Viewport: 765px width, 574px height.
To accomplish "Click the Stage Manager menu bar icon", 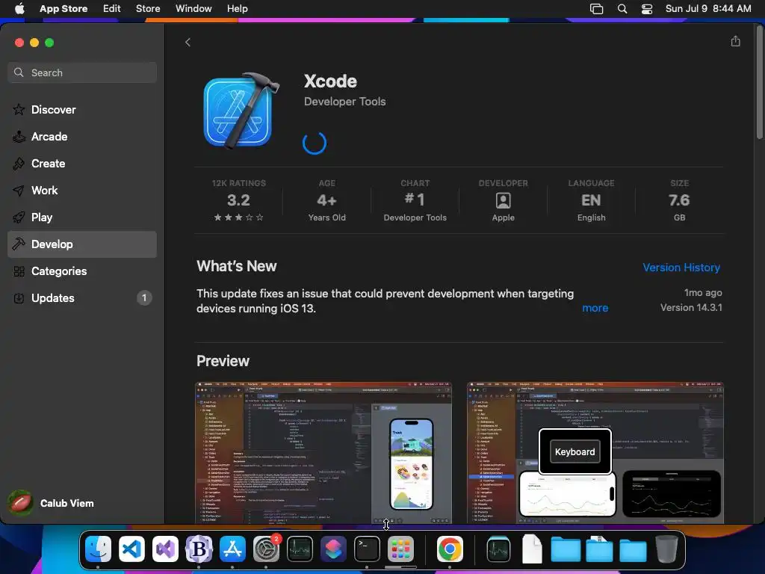I will tap(596, 9).
